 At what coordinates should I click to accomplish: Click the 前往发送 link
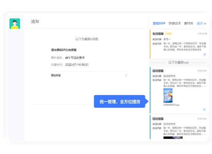click(x=56, y=75)
